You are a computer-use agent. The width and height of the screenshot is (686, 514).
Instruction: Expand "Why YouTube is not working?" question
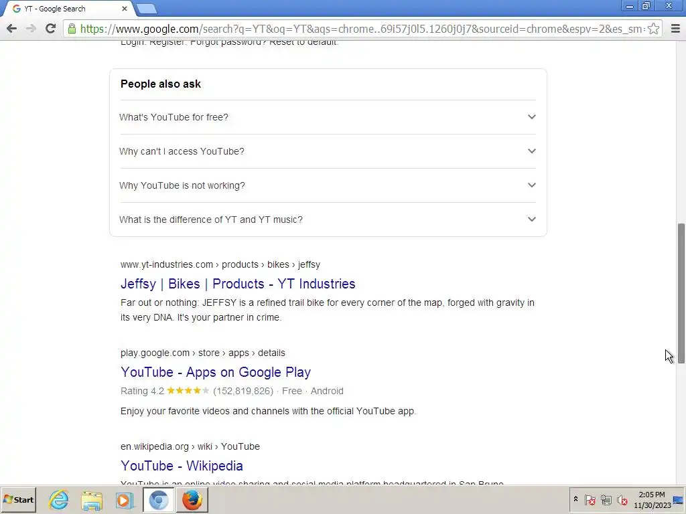click(328, 185)
